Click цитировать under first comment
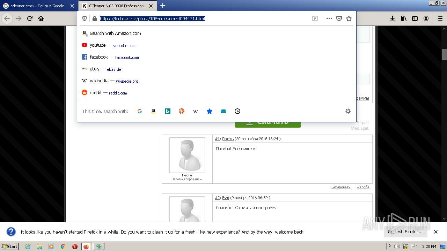Screen dimensions: 447x251 pyautogui.click(x=340, y=187)
